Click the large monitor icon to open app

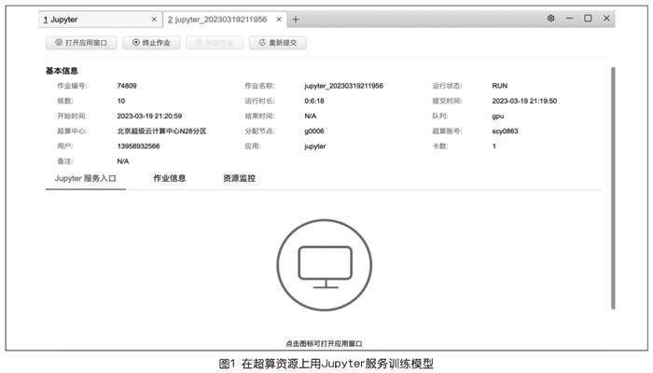[325, 267]
